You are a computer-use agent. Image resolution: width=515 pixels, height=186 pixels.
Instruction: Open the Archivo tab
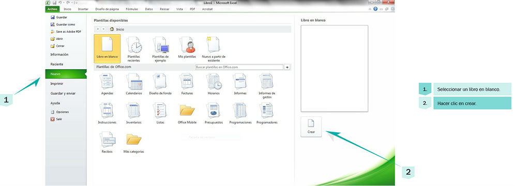pos(52,9)
